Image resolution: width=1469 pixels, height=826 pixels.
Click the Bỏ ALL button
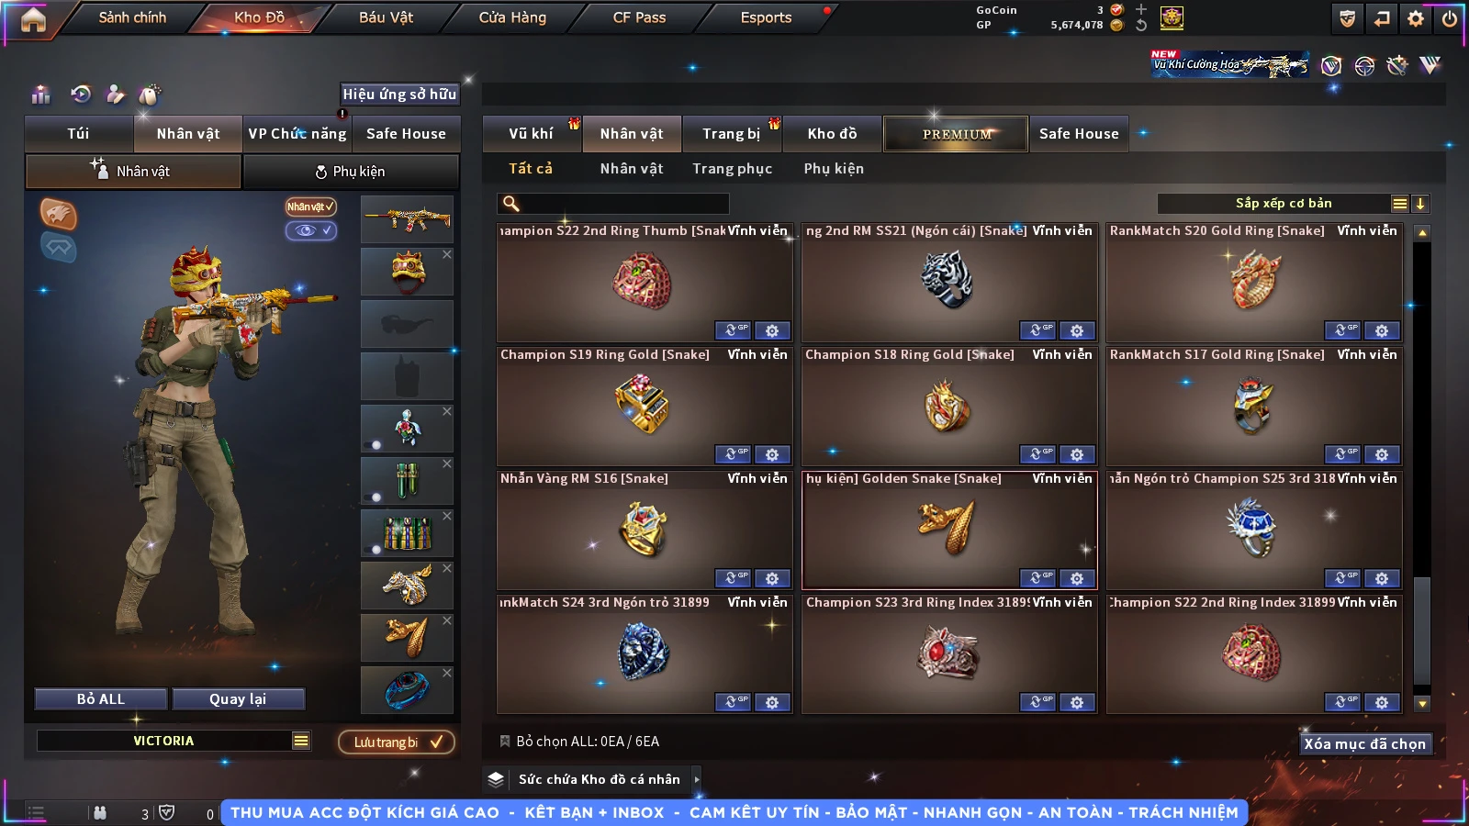pos(101,699)
